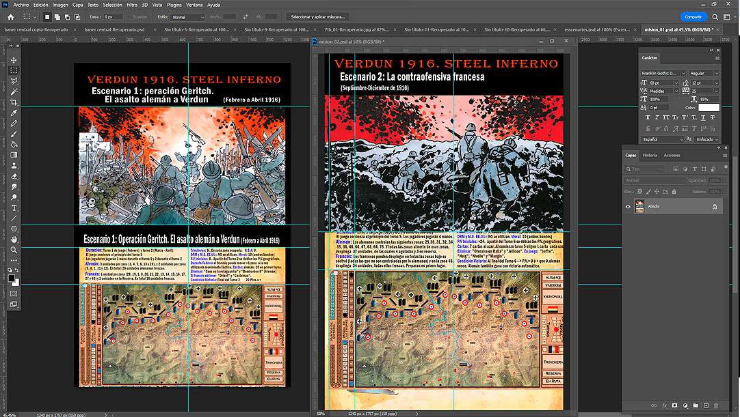Select the Move tool
The width and height of the screenshot is (740, 417).
14,60
